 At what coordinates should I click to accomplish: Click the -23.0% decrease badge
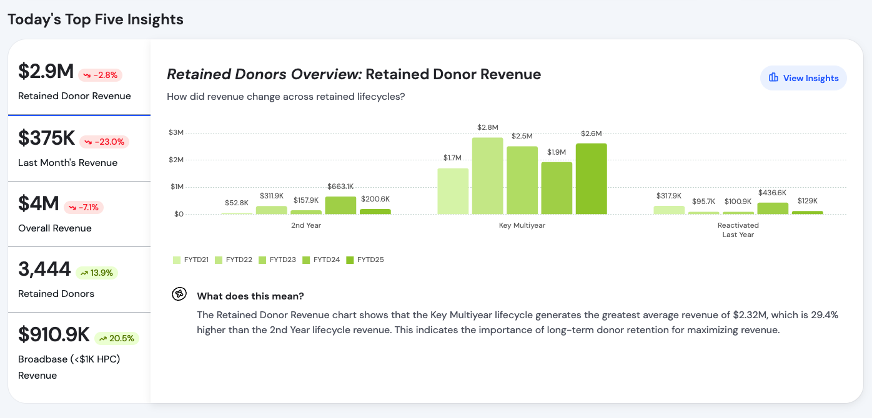point(104,142)
